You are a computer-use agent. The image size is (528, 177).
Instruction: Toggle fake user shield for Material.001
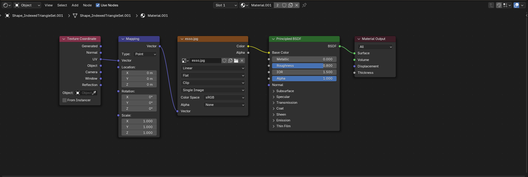[x=284, y=5]
